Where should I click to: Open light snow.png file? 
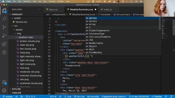coord(26,64)
